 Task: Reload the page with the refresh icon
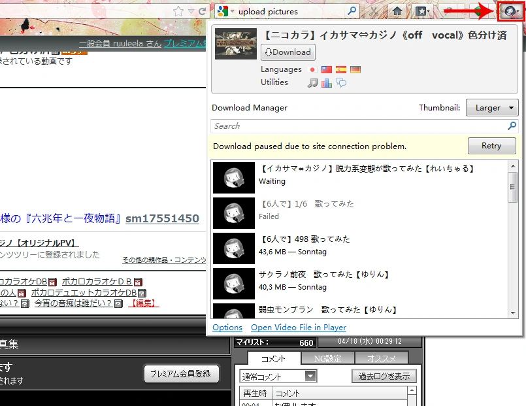(202, 11)
